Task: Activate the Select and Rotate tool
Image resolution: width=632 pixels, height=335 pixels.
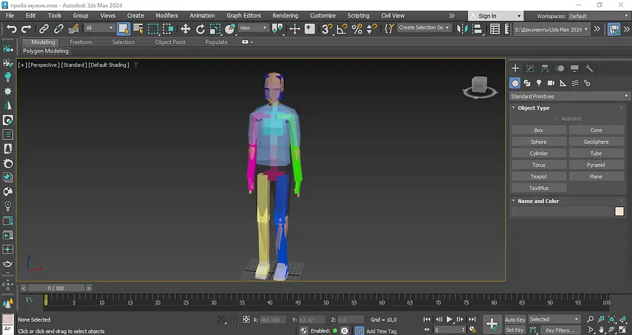Action: click(x=200, y=29)
